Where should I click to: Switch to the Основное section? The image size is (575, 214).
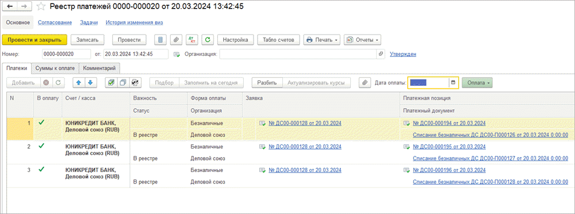pos(18,22)
